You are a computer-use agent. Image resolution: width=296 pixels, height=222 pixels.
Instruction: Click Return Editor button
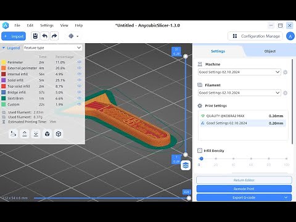244,180
